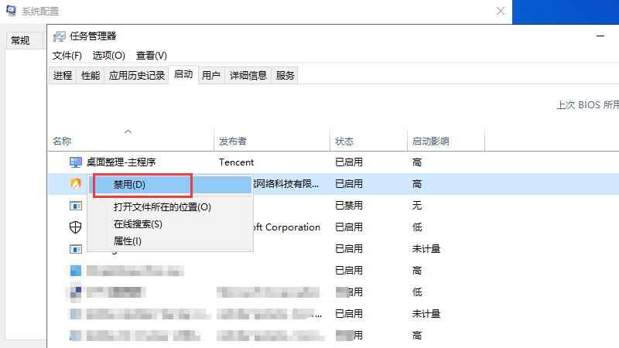Select the 桌面整理-主程序 row name
This screenshot has height=348, width=619.
(x=121, y=162)
